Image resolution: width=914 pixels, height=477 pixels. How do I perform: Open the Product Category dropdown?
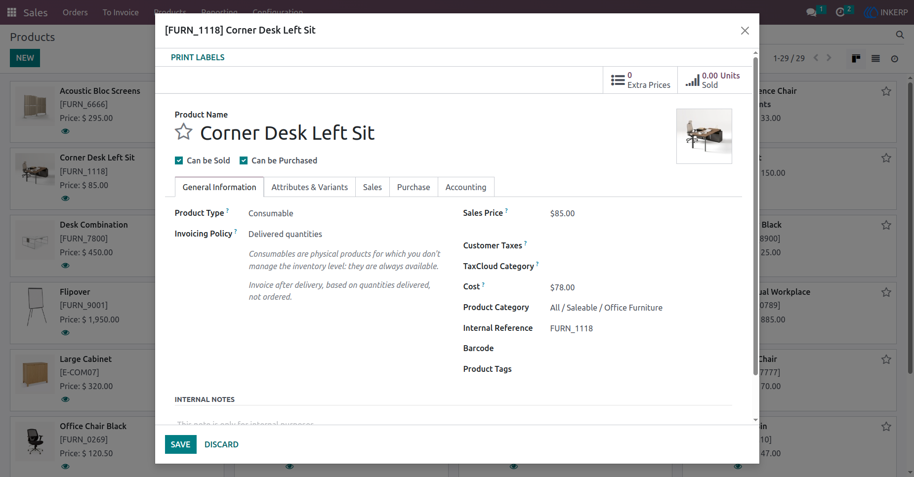pos(641,308)
